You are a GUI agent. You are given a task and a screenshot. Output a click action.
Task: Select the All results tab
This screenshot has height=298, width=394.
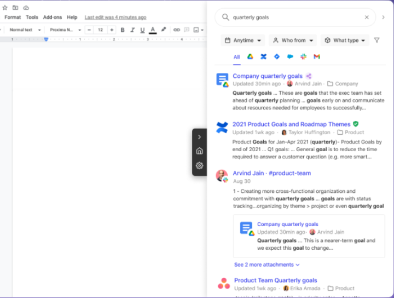(236, 57)
